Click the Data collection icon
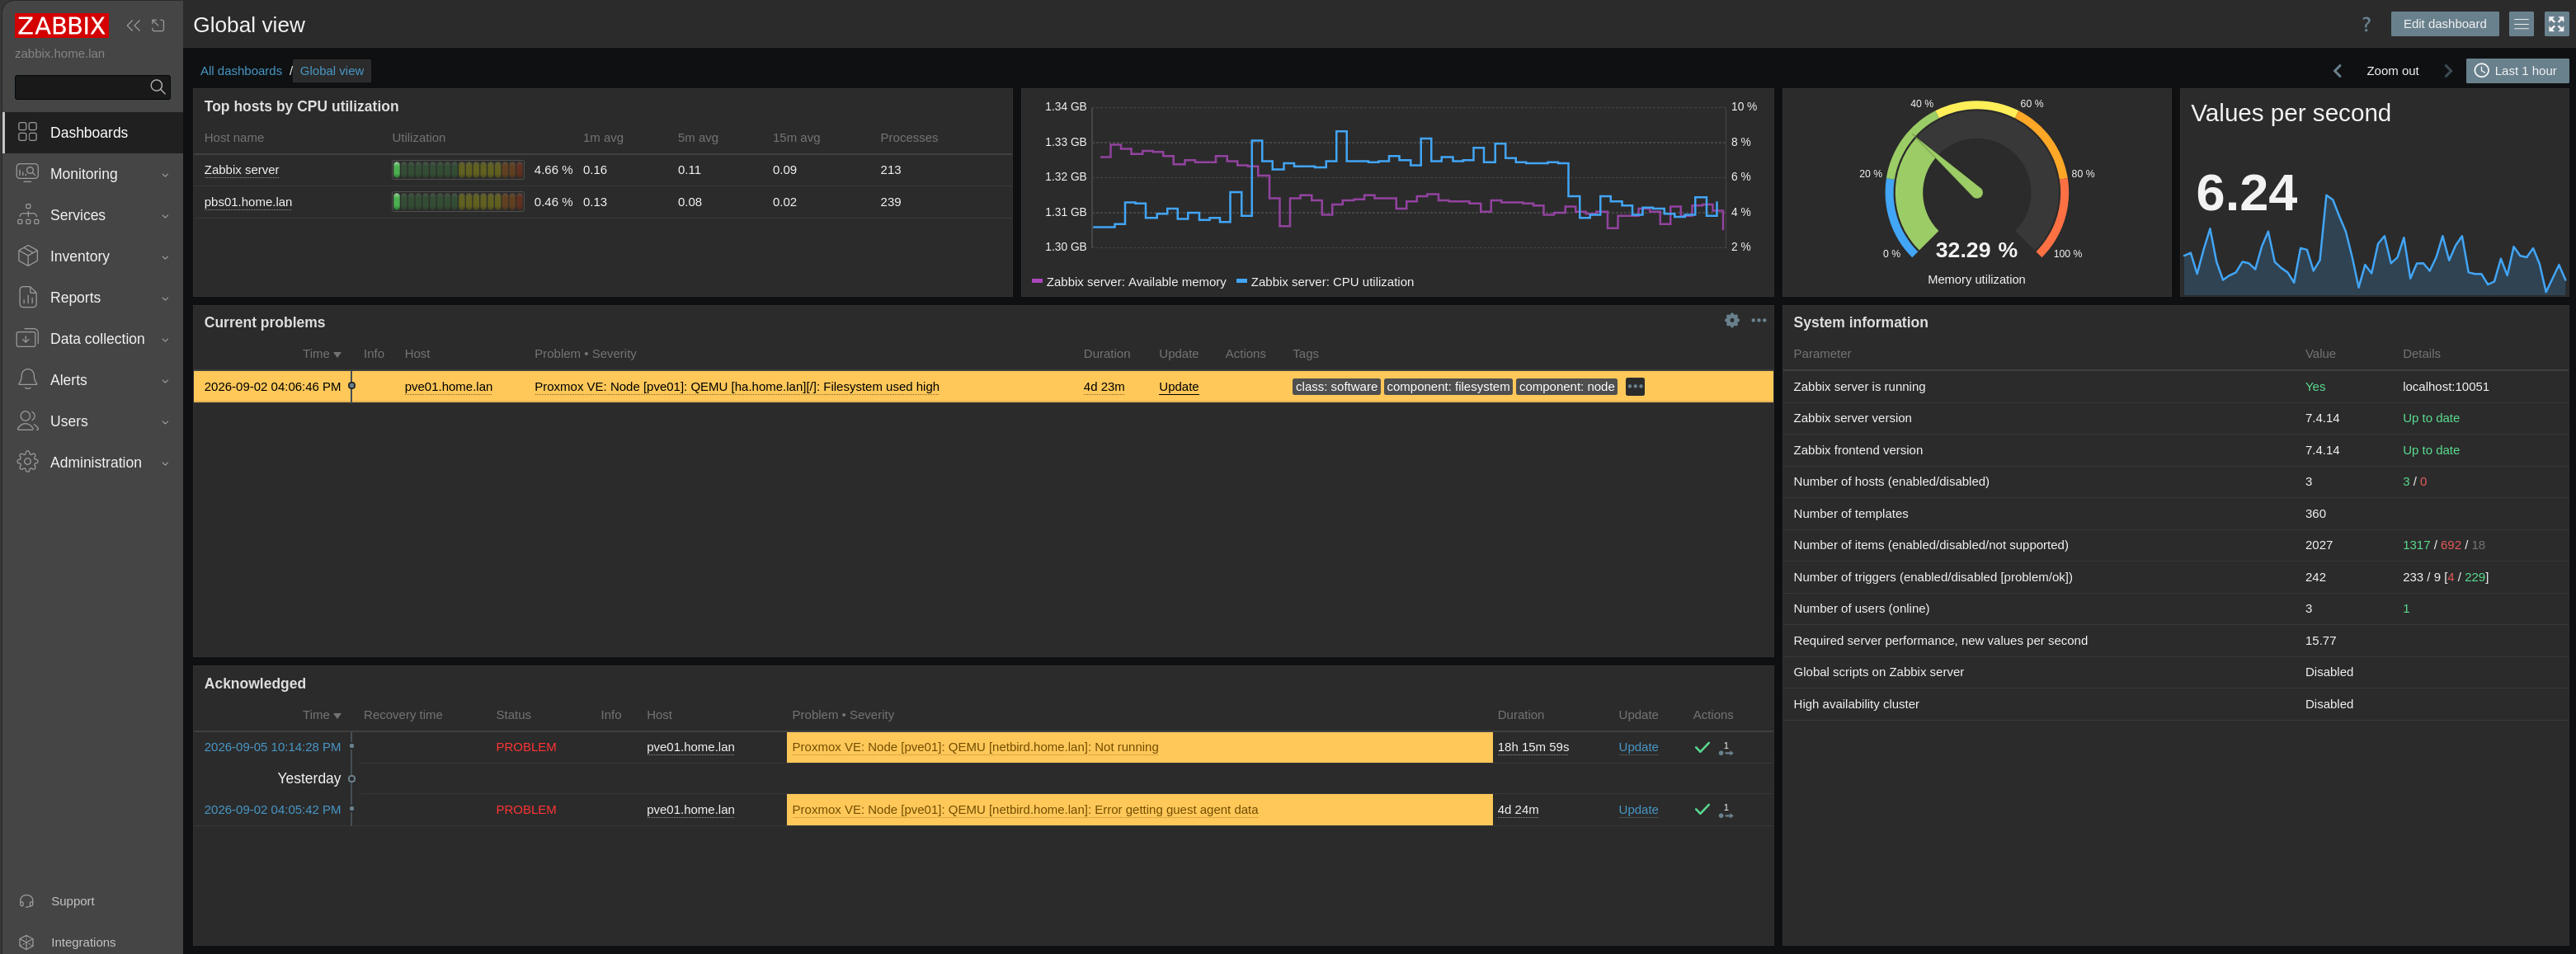The image size is (2576, 954). tap(28, 338)
